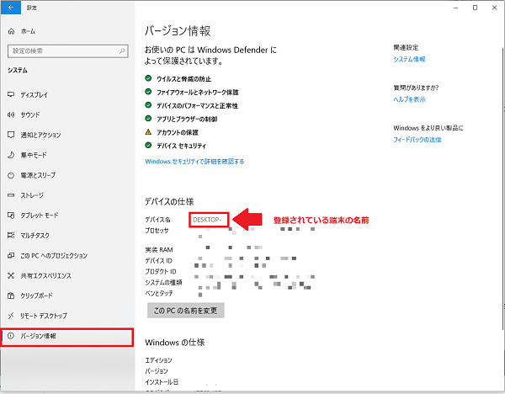Click the 設定の検索 search box
Screen dimensions: 505x394
point(68,51)
